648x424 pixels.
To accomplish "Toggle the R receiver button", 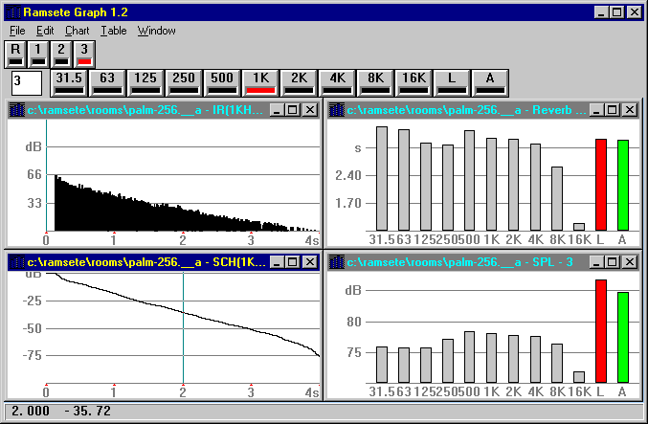I will click(15, 55).
